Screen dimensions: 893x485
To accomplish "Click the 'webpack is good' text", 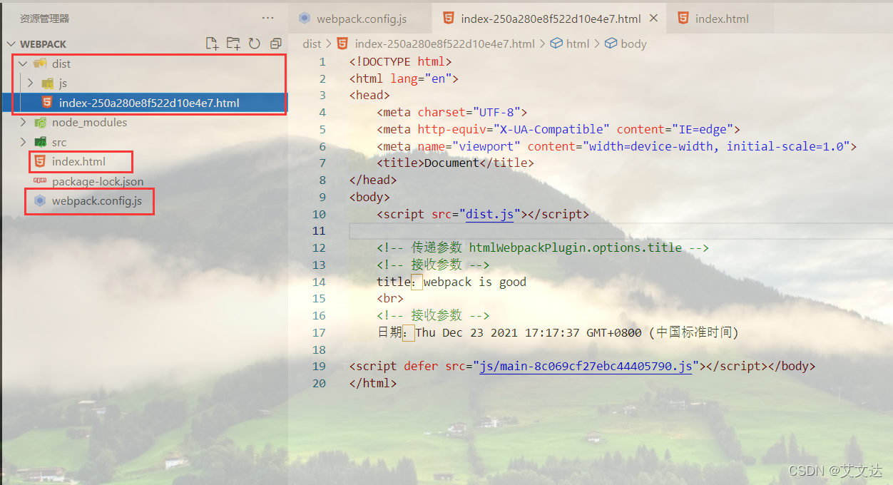I will [474, 282].
